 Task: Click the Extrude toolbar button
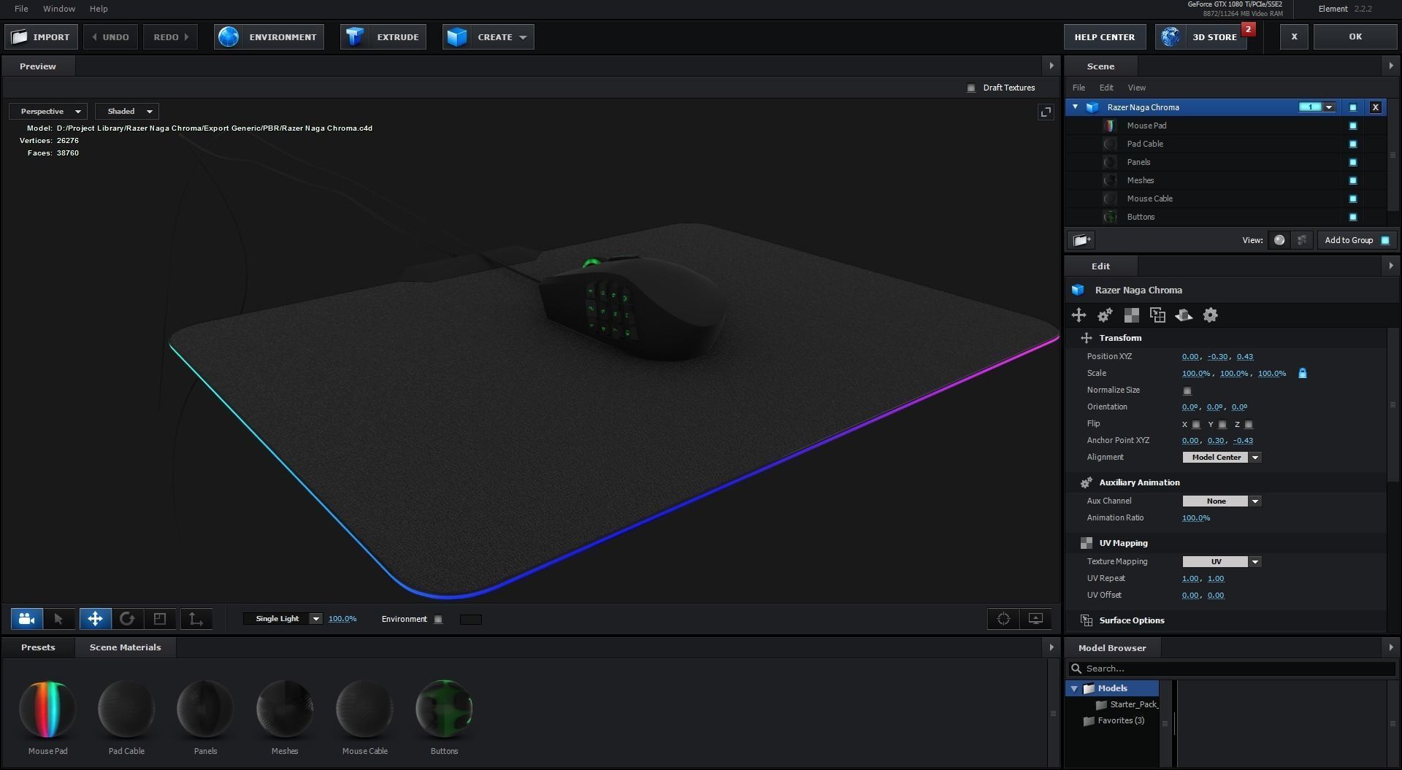[x=383, y=37]
